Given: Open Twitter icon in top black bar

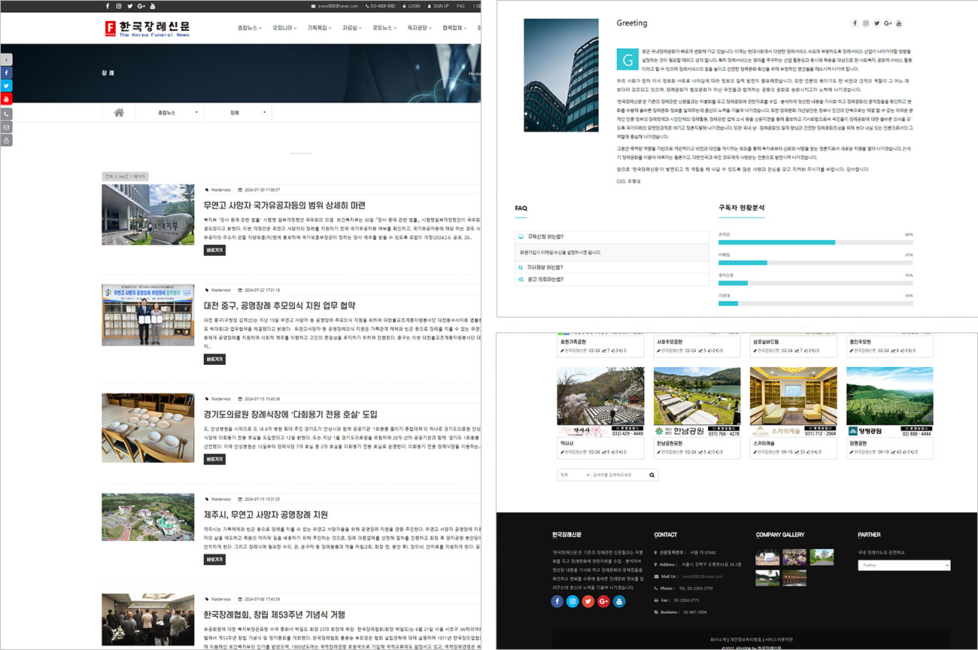Looking at the screenshot, I should [129, 6].
